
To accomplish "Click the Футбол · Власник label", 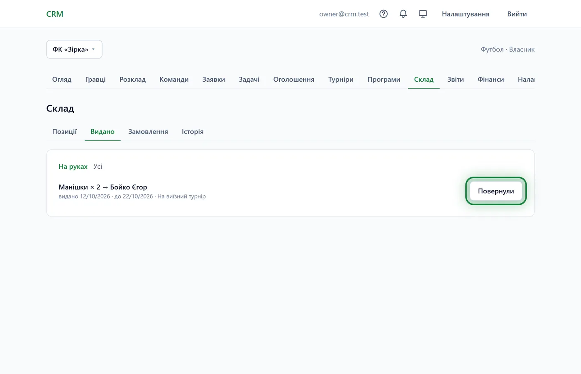I will (508, 49).
